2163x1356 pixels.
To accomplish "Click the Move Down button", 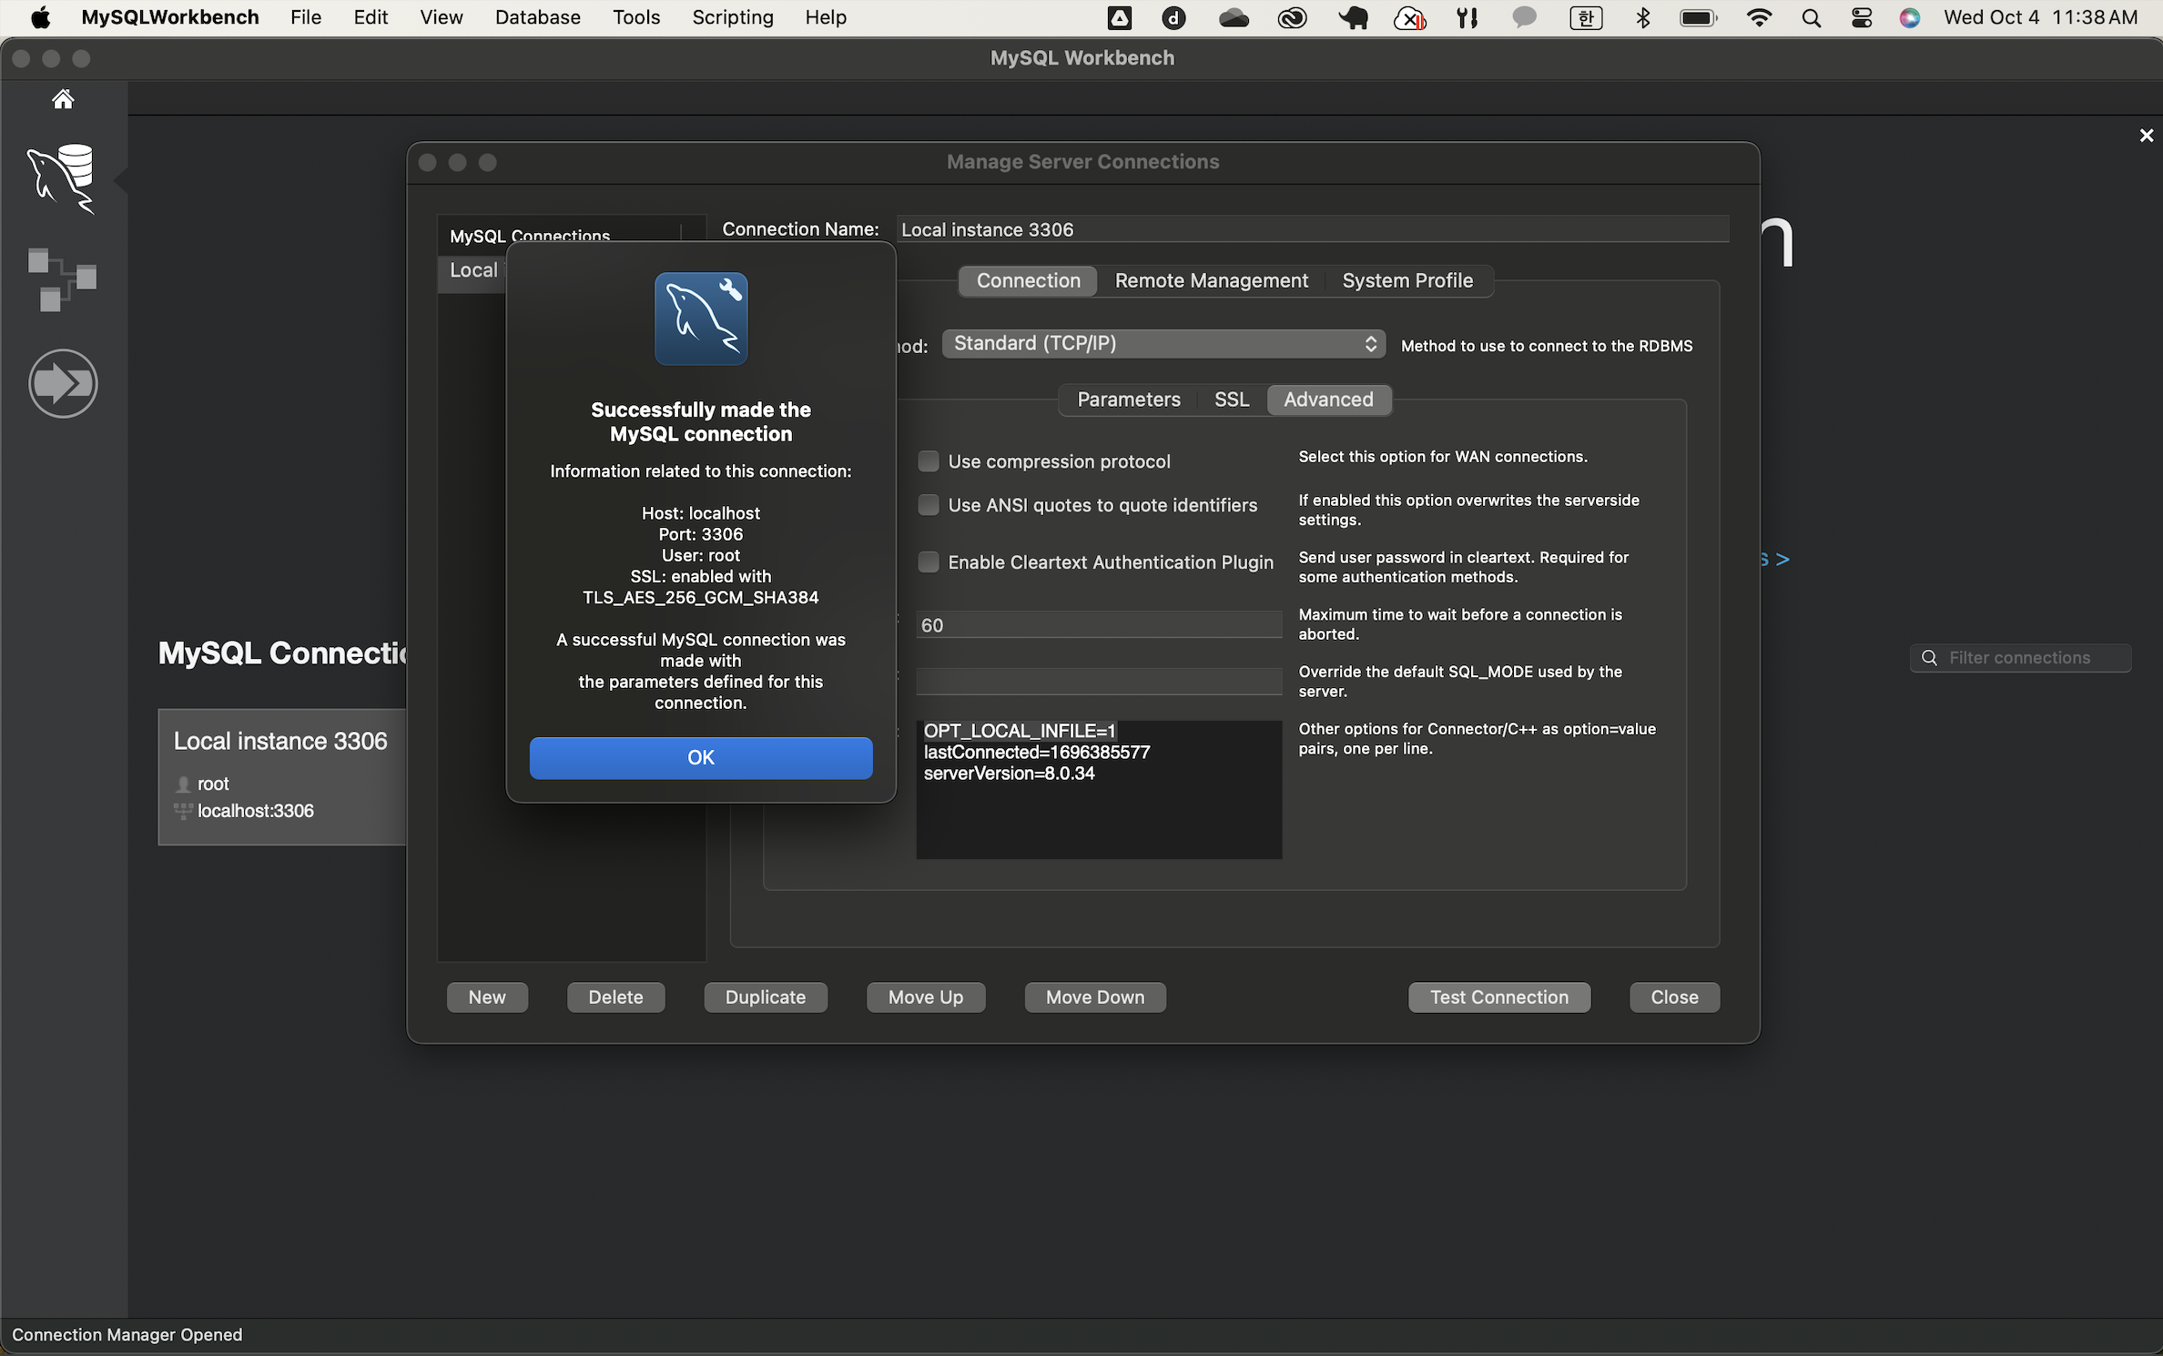I will coord(1095,997).
